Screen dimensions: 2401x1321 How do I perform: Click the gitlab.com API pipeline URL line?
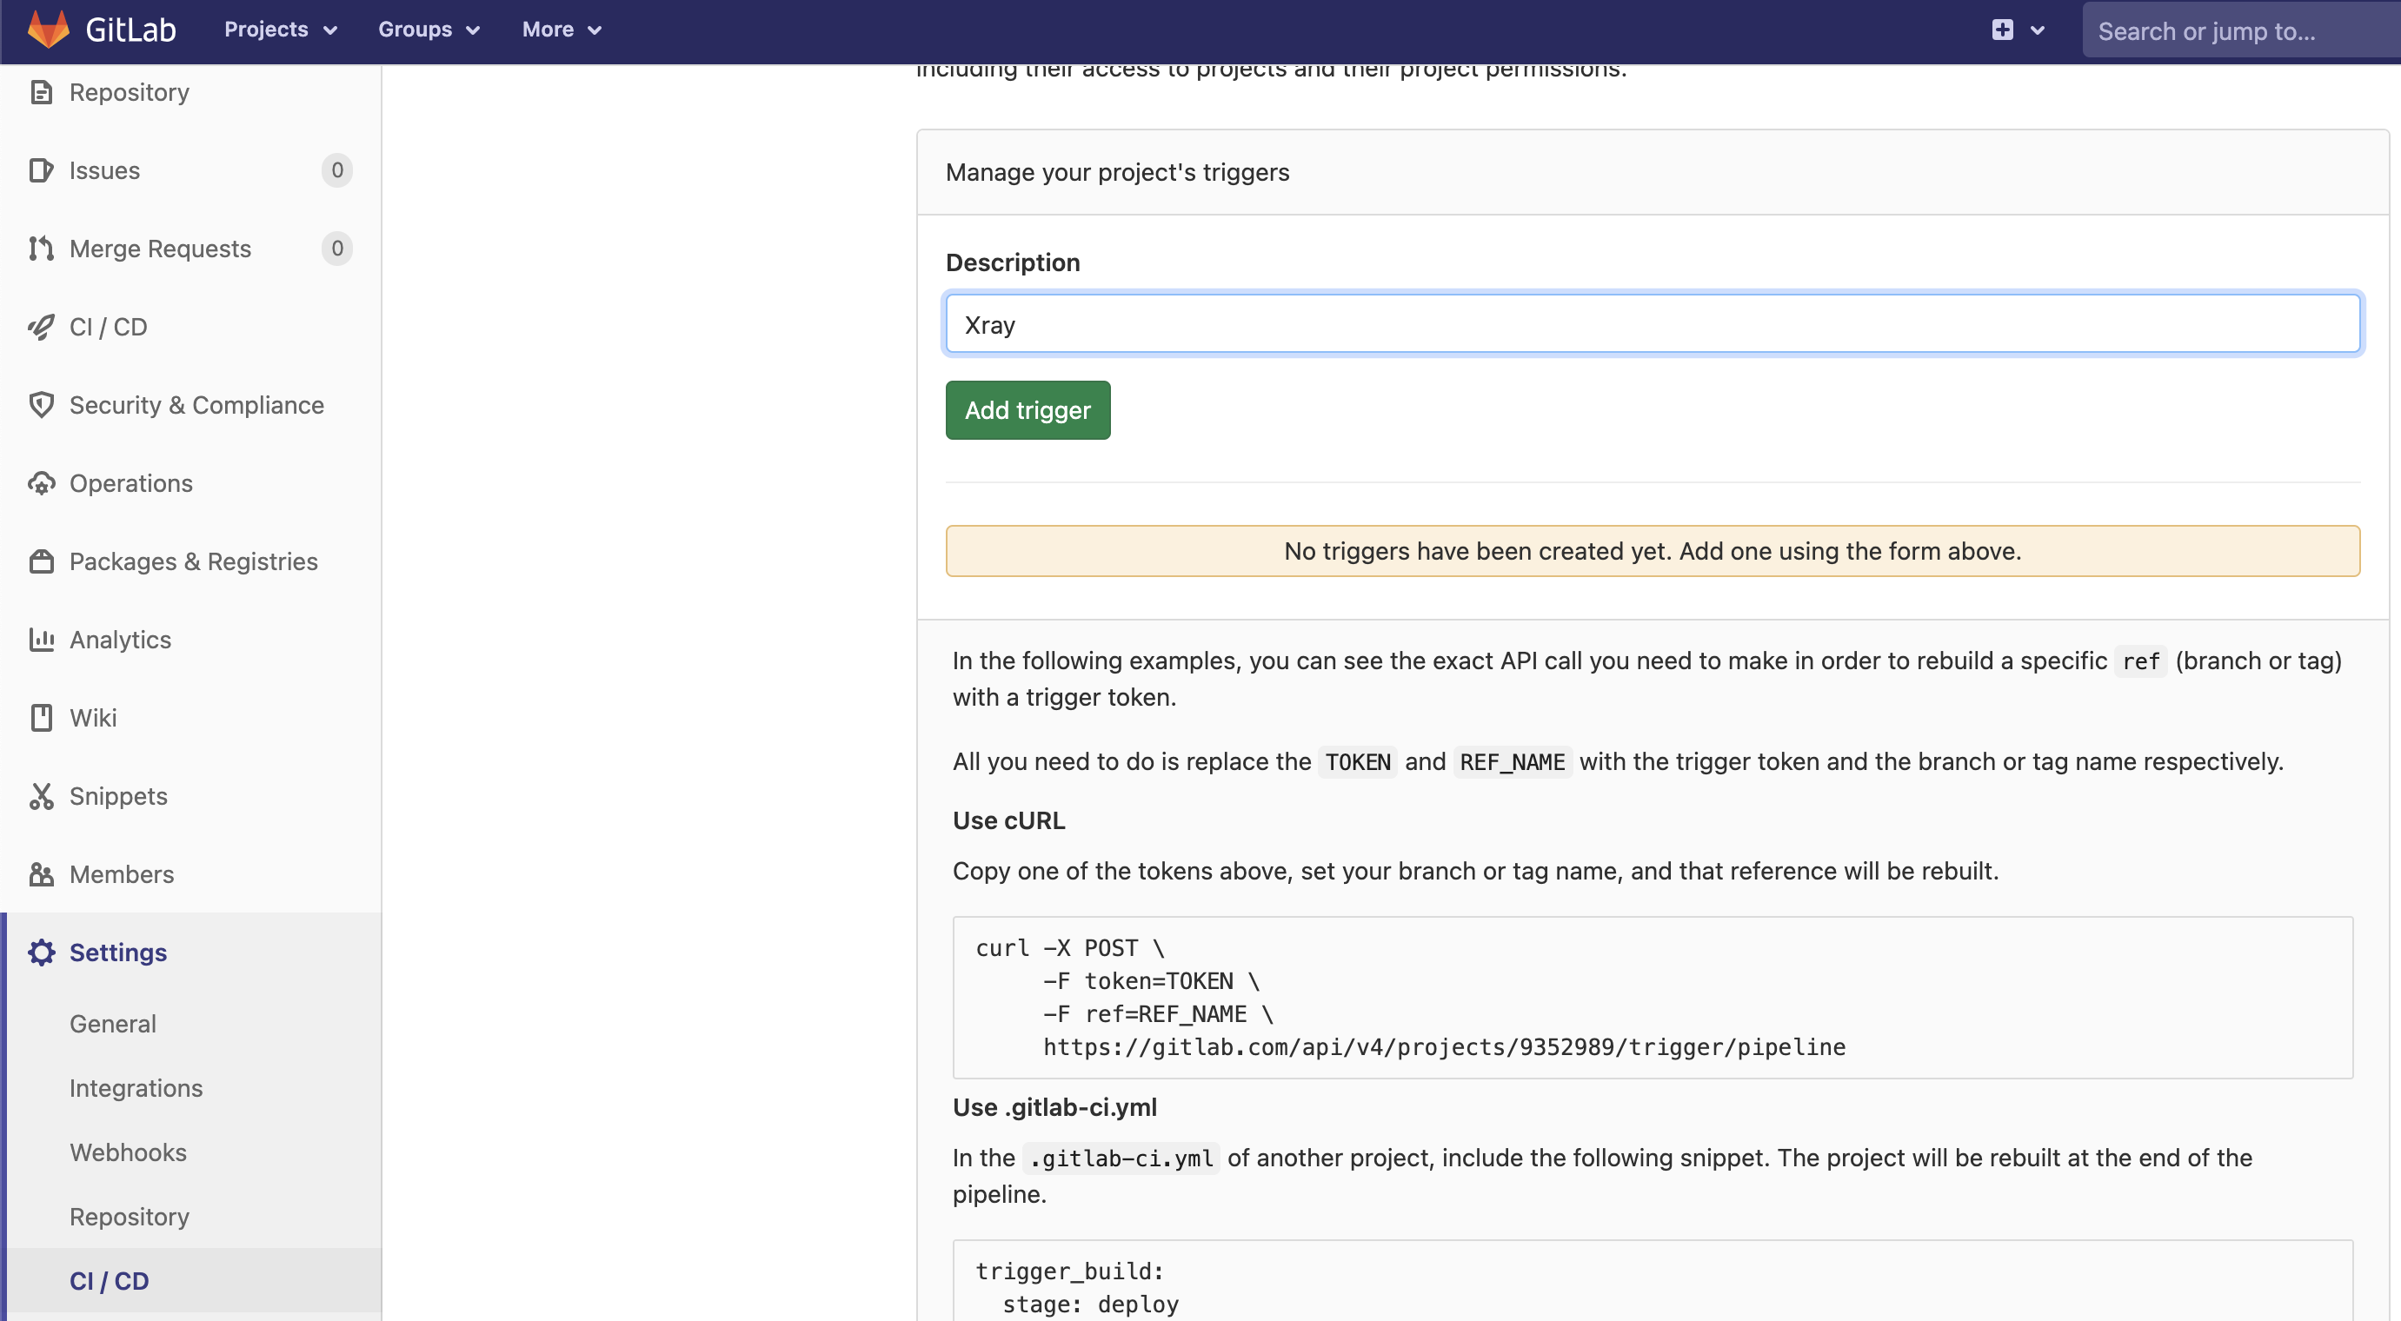coord(1444,1047)
